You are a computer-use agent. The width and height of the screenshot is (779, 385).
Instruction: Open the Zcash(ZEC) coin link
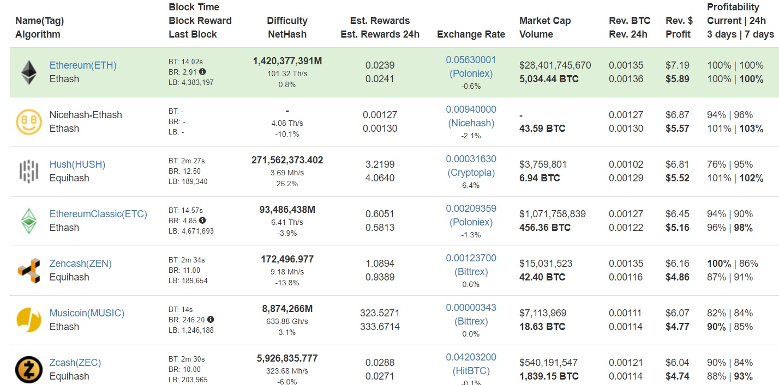coord(75,363)
